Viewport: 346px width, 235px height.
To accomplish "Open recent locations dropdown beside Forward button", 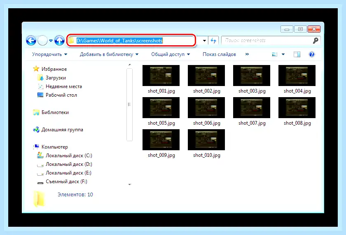I will click(51, 41).
